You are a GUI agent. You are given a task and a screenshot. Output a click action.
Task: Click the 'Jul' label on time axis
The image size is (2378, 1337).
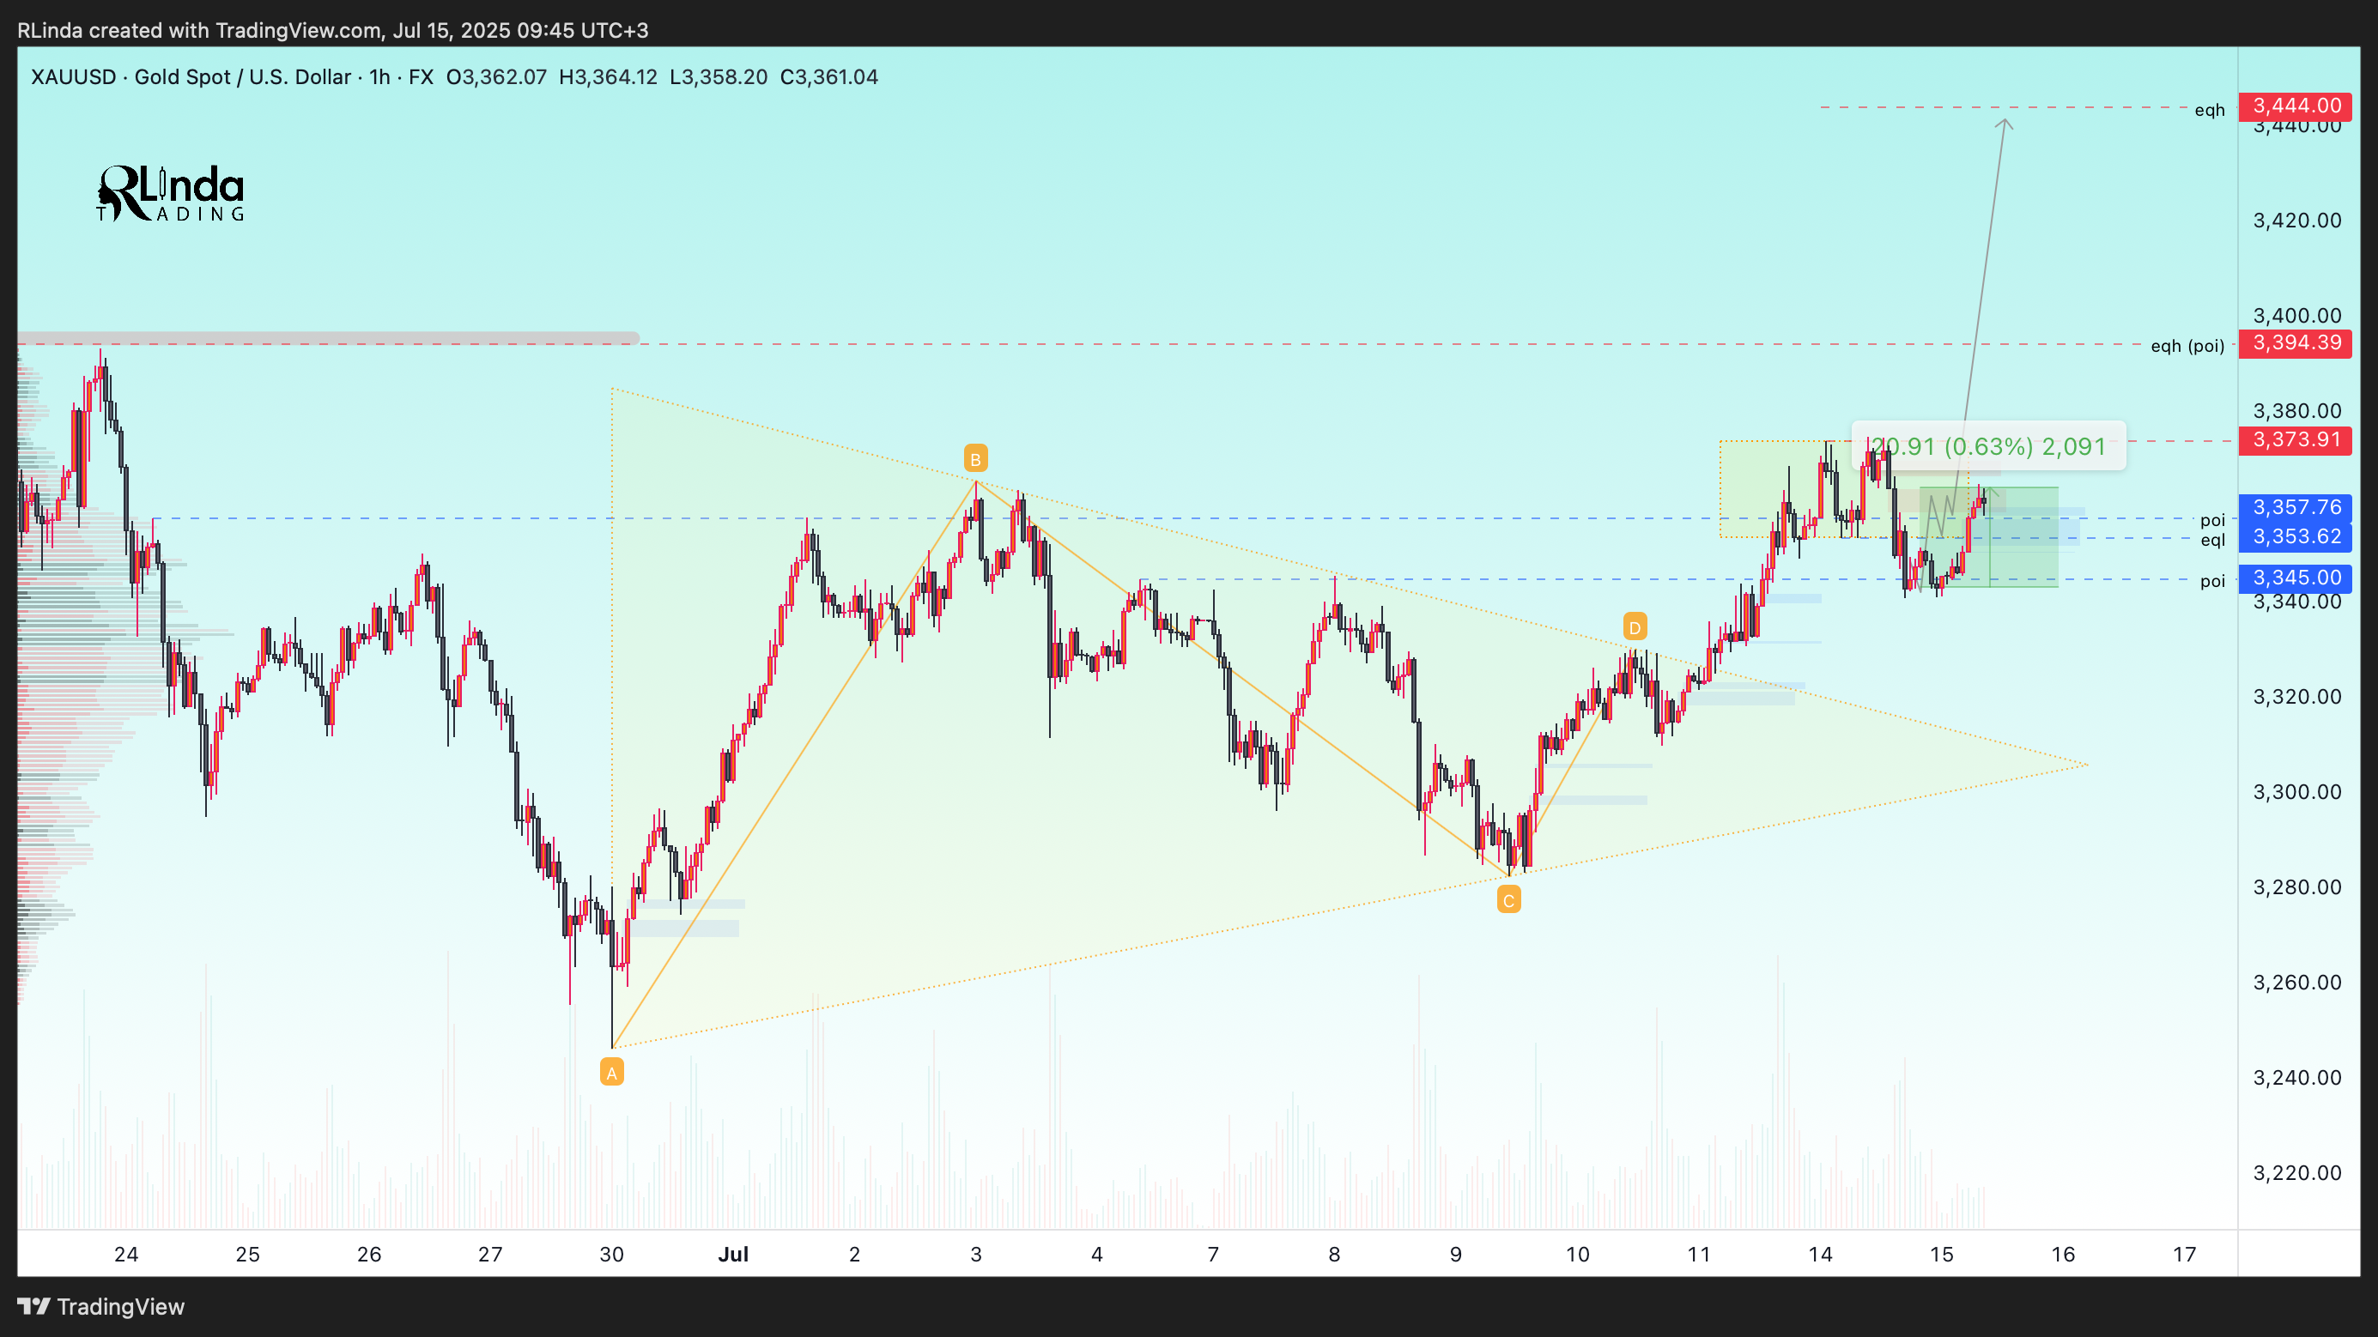(x=733, y=1255)
